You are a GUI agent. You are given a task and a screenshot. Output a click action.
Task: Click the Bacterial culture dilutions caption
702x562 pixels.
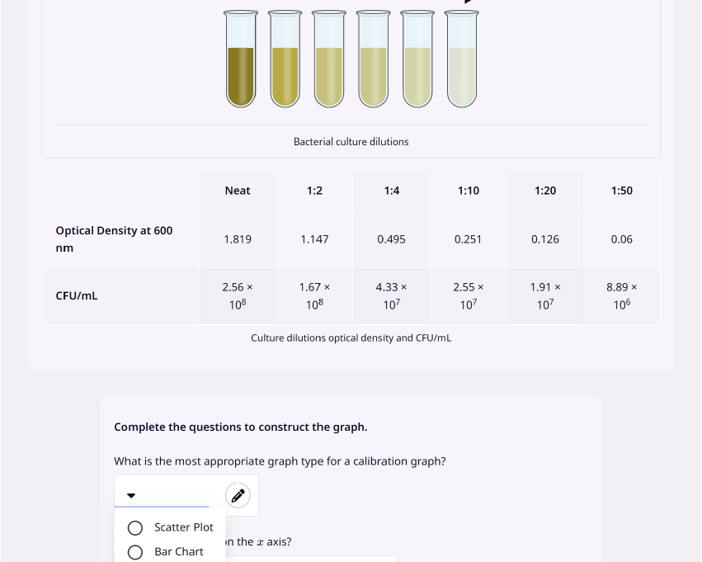point(351,141)
